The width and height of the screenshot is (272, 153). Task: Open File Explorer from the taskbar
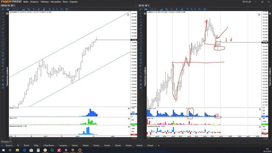[17, 150]
